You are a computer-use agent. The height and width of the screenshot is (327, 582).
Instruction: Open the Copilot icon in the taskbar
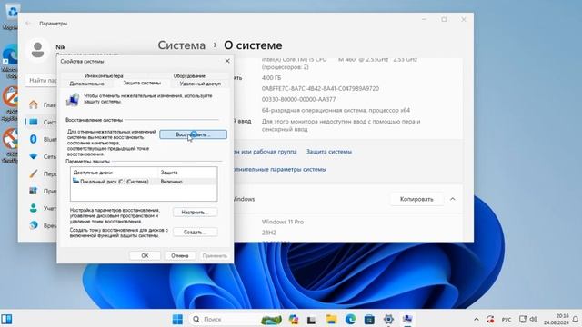coord(294,319)
